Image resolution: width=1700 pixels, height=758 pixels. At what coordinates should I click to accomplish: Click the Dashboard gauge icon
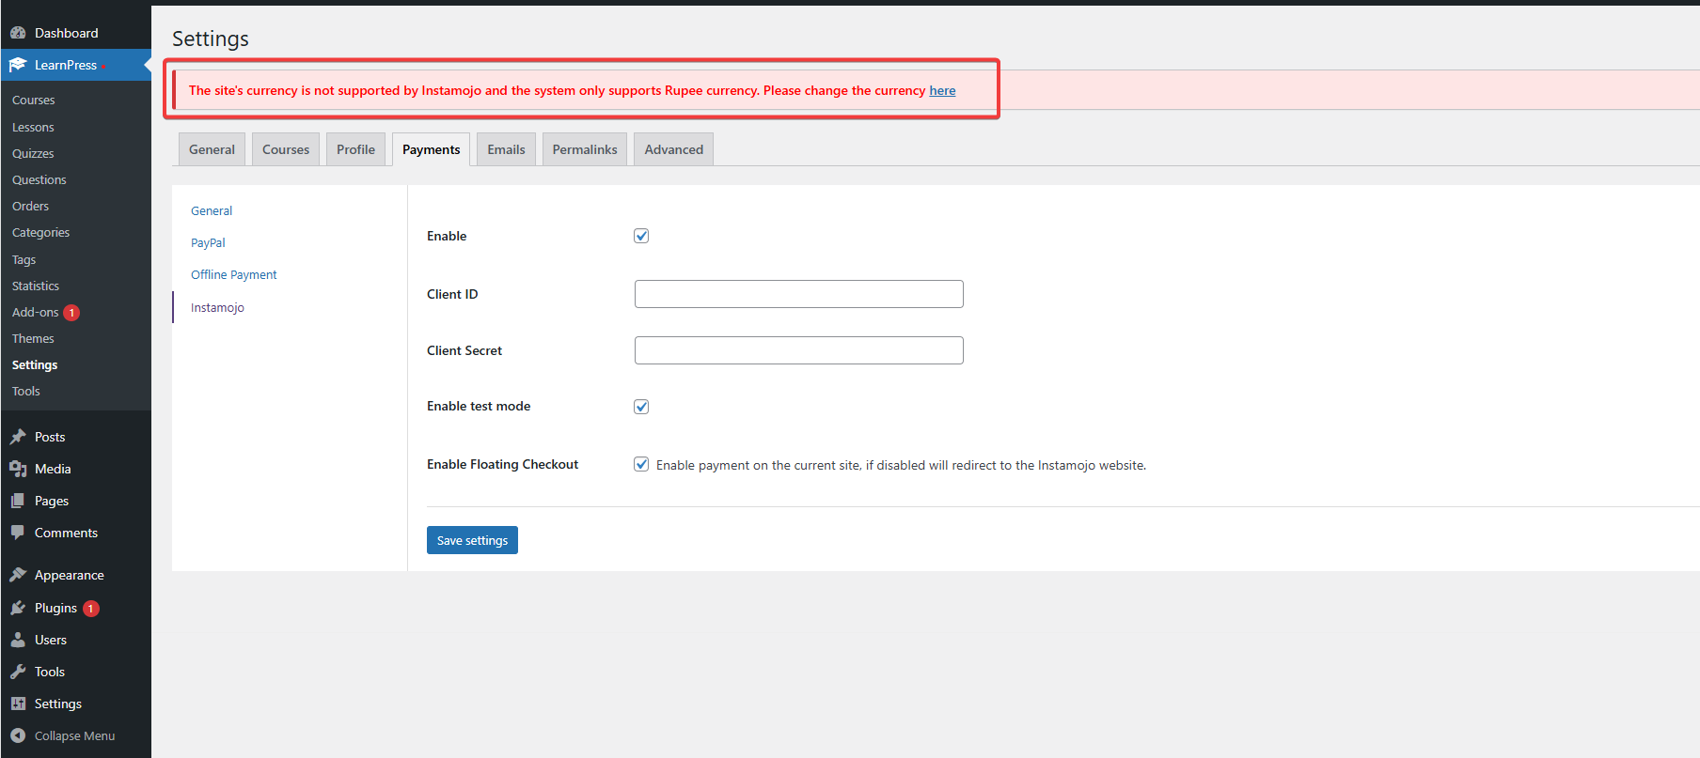tap(18, 33)
